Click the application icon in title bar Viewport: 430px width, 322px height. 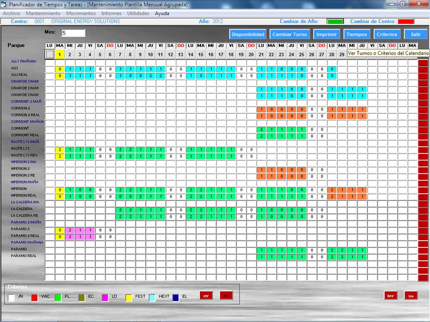(x=4, y=4)
